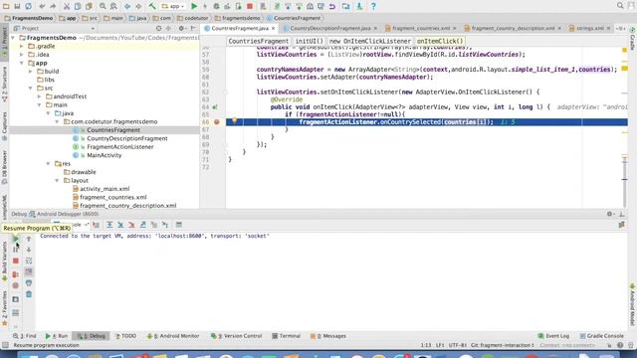Toggle the breakpoint on line 66

tap(217, 121)
